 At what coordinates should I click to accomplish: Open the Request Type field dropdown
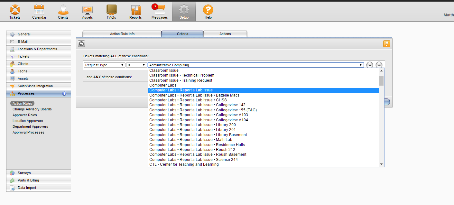coord(105,65)
